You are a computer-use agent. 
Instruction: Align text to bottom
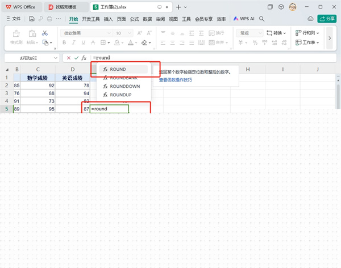click(182, 33)
